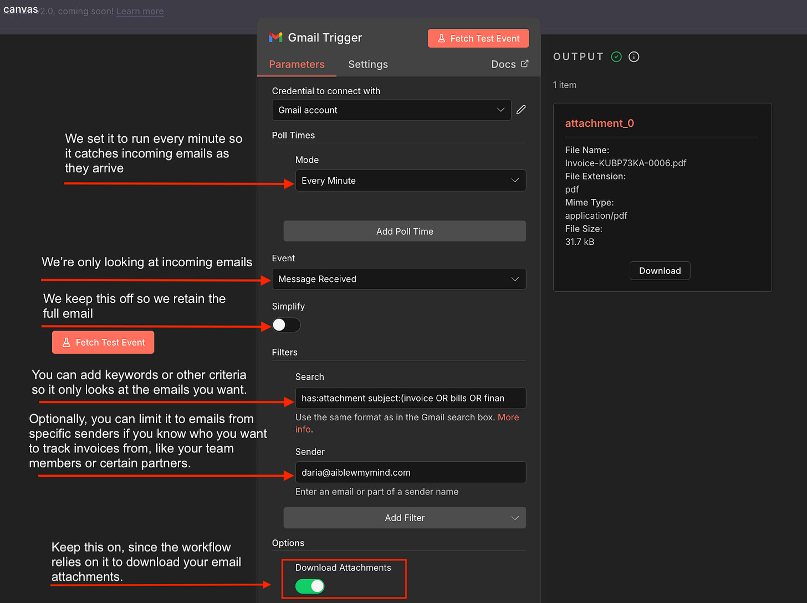Edit the Gmail credential with pencil icon

521,110
